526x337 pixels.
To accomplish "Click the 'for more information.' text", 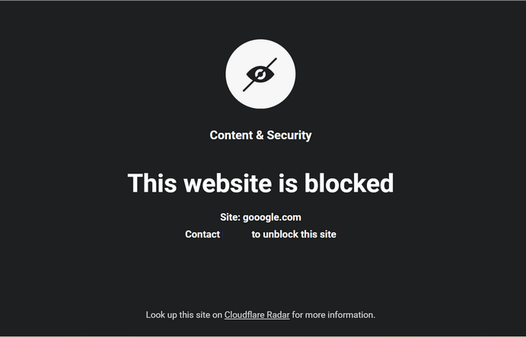I will pos(333,315).
